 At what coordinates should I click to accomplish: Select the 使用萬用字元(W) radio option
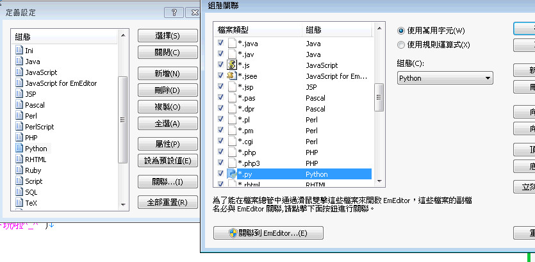click(401, 31)
